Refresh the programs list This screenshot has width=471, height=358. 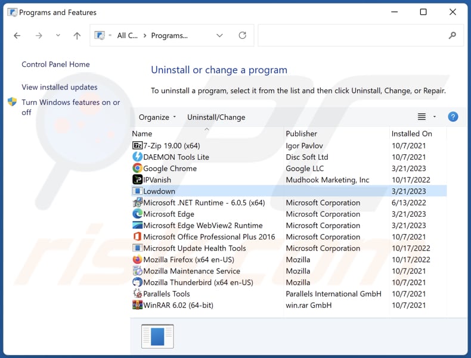243,35
